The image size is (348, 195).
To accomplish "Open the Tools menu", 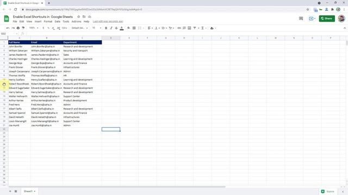I will 66,22.
